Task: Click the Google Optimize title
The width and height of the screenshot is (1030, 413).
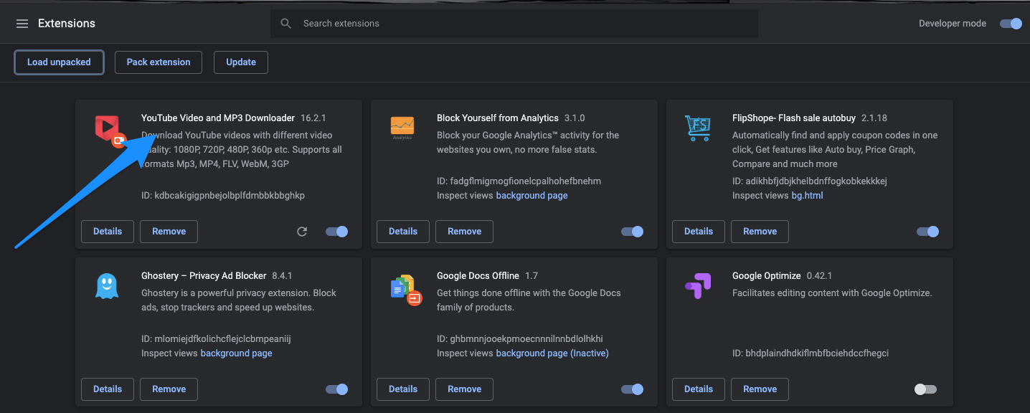Action: tap(767, 276)
